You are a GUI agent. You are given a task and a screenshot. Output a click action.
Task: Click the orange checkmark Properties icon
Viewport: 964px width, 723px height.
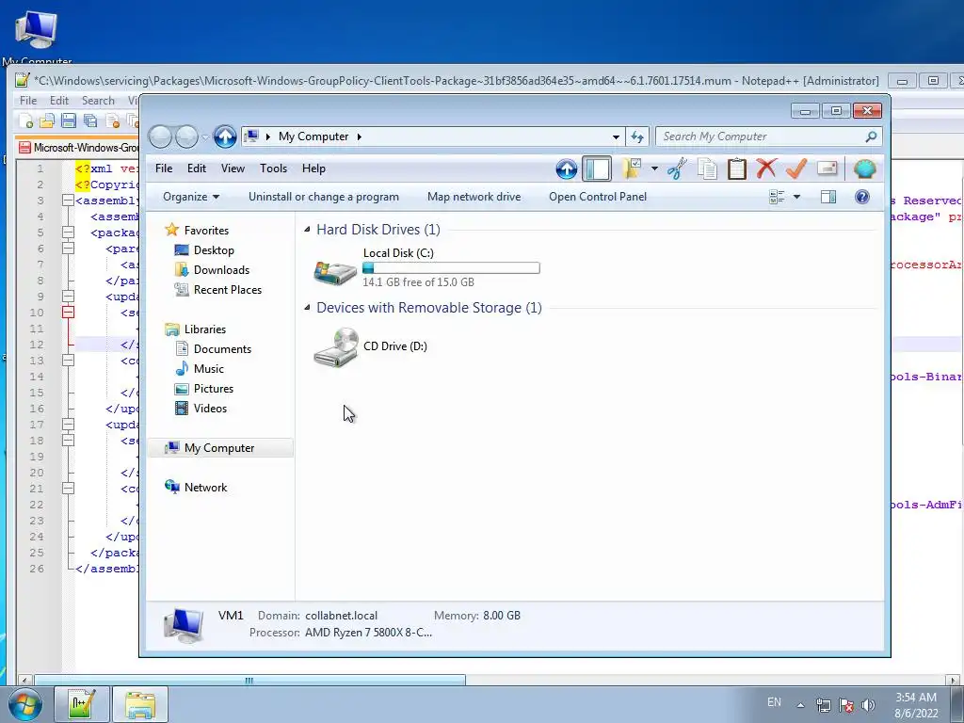796,169
